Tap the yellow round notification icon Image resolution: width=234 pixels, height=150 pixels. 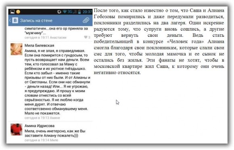pos(18,12)
